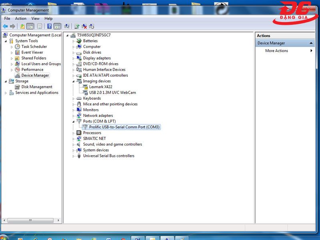Select the Keyboards category icon

point(79,98)
